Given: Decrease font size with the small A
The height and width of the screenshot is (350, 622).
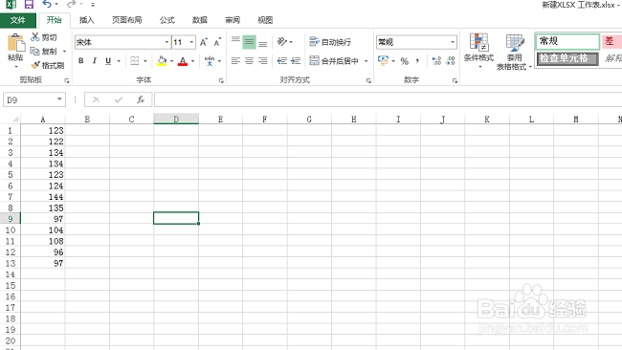Looking at the screenshot, I should [x=217, y=42].
